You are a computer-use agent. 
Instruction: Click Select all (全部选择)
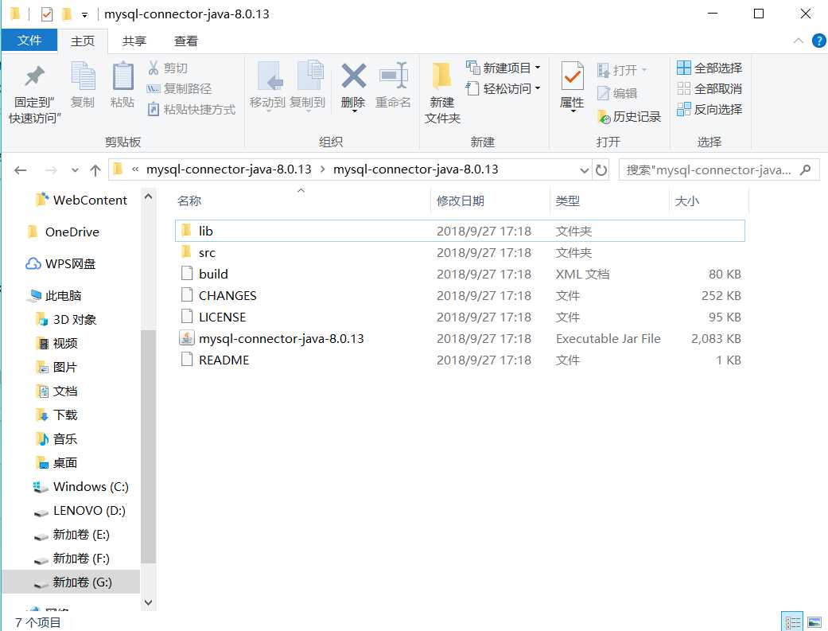pos(709,68)
